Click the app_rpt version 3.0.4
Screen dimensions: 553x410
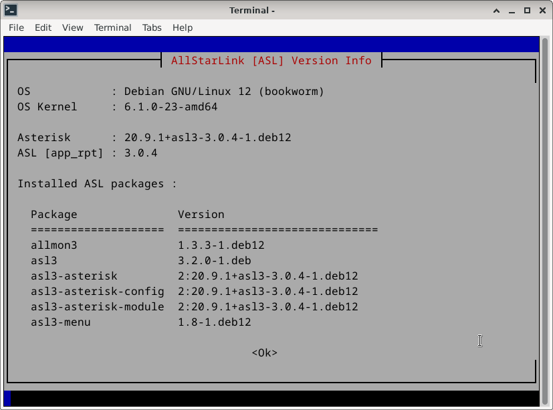coord(140,152)
